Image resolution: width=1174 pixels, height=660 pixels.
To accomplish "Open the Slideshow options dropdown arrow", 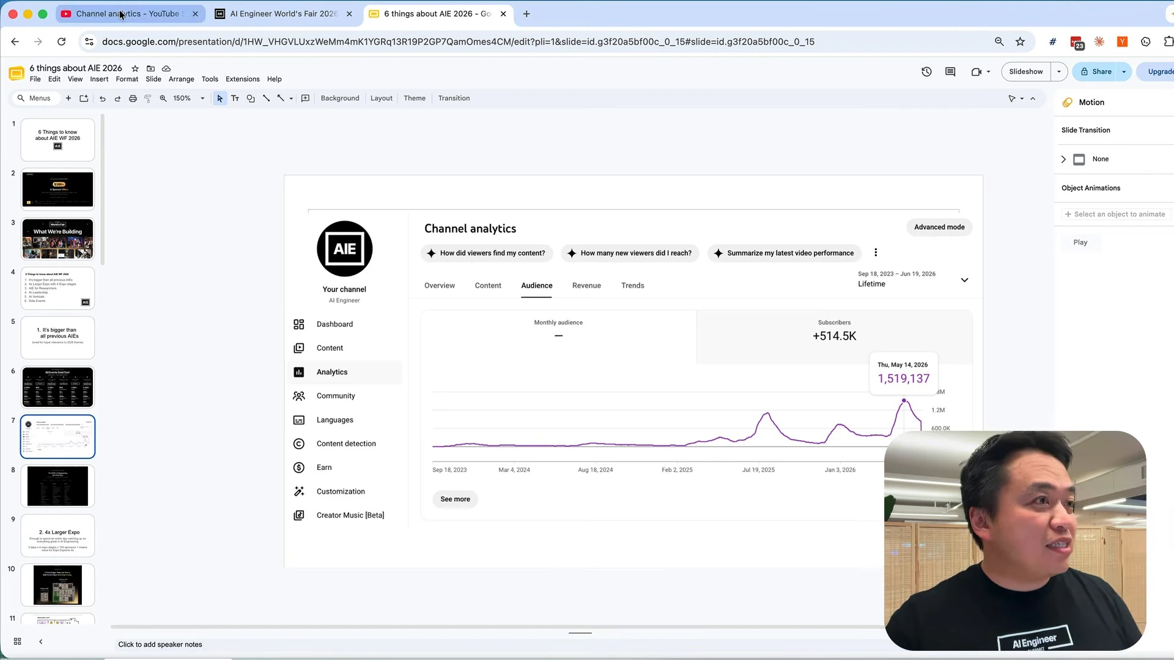I will point(1059,71).
